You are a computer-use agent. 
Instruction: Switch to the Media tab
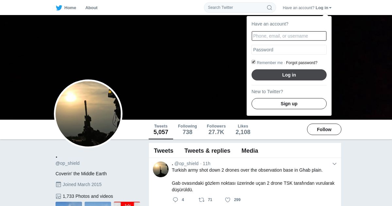pyautogui.click(x=250, y=151)
